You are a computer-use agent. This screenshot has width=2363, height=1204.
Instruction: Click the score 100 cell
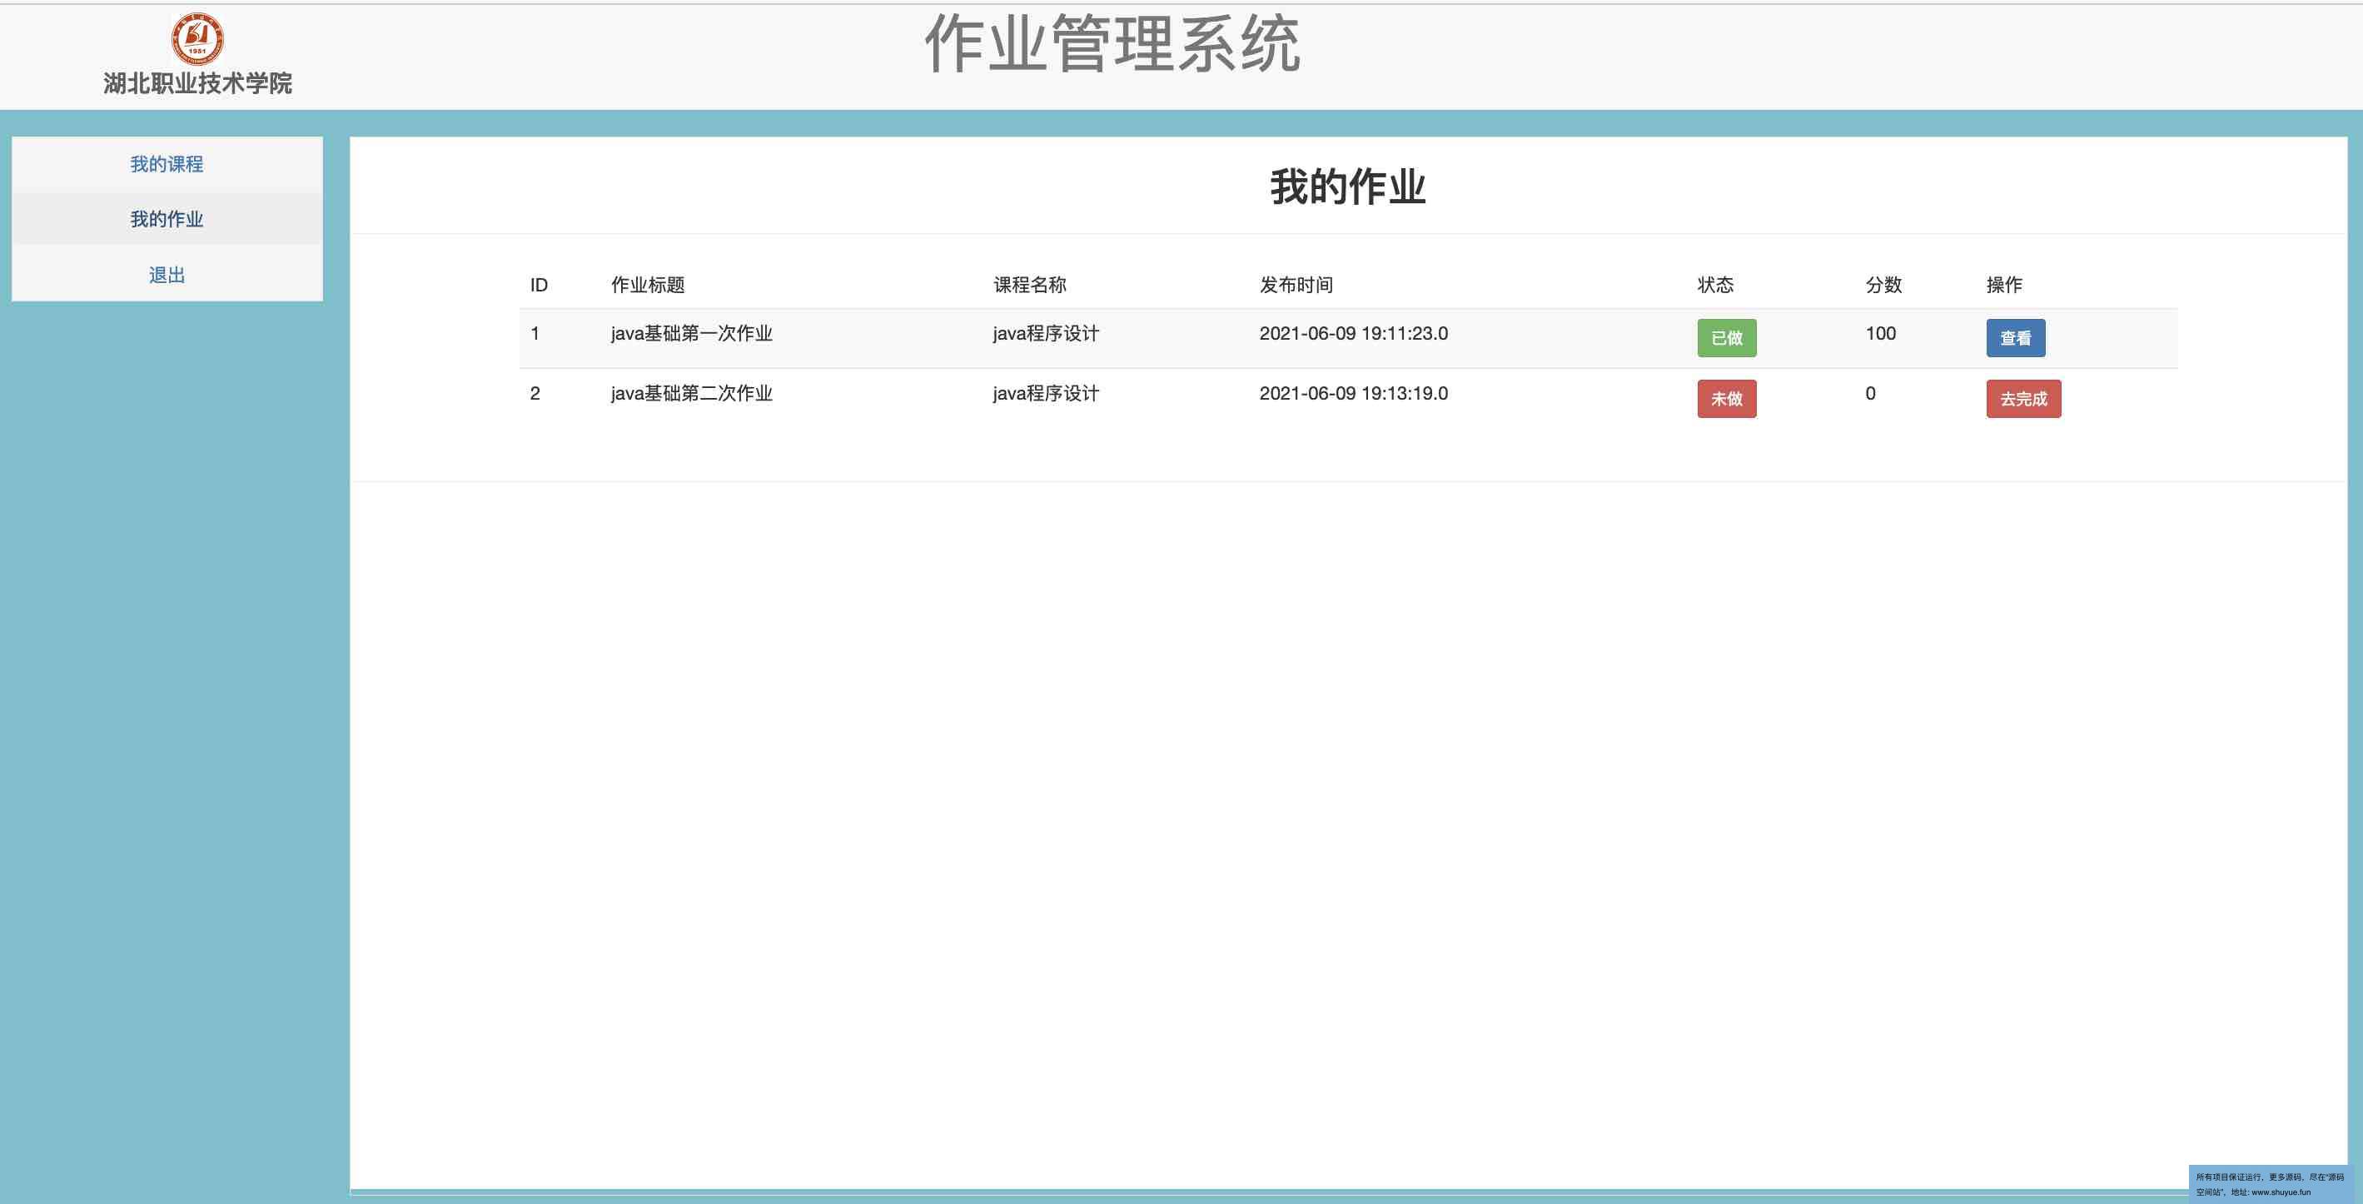tap(1879, 334)
